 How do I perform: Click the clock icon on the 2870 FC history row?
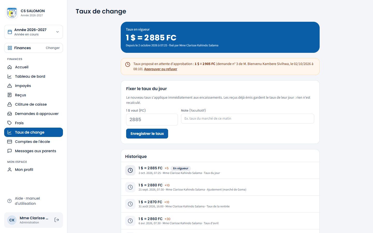(x=130, y=204)
